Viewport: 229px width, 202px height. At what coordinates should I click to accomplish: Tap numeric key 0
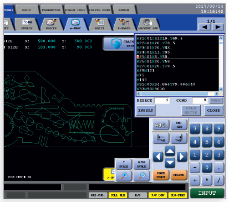click(x=207, y=168)
